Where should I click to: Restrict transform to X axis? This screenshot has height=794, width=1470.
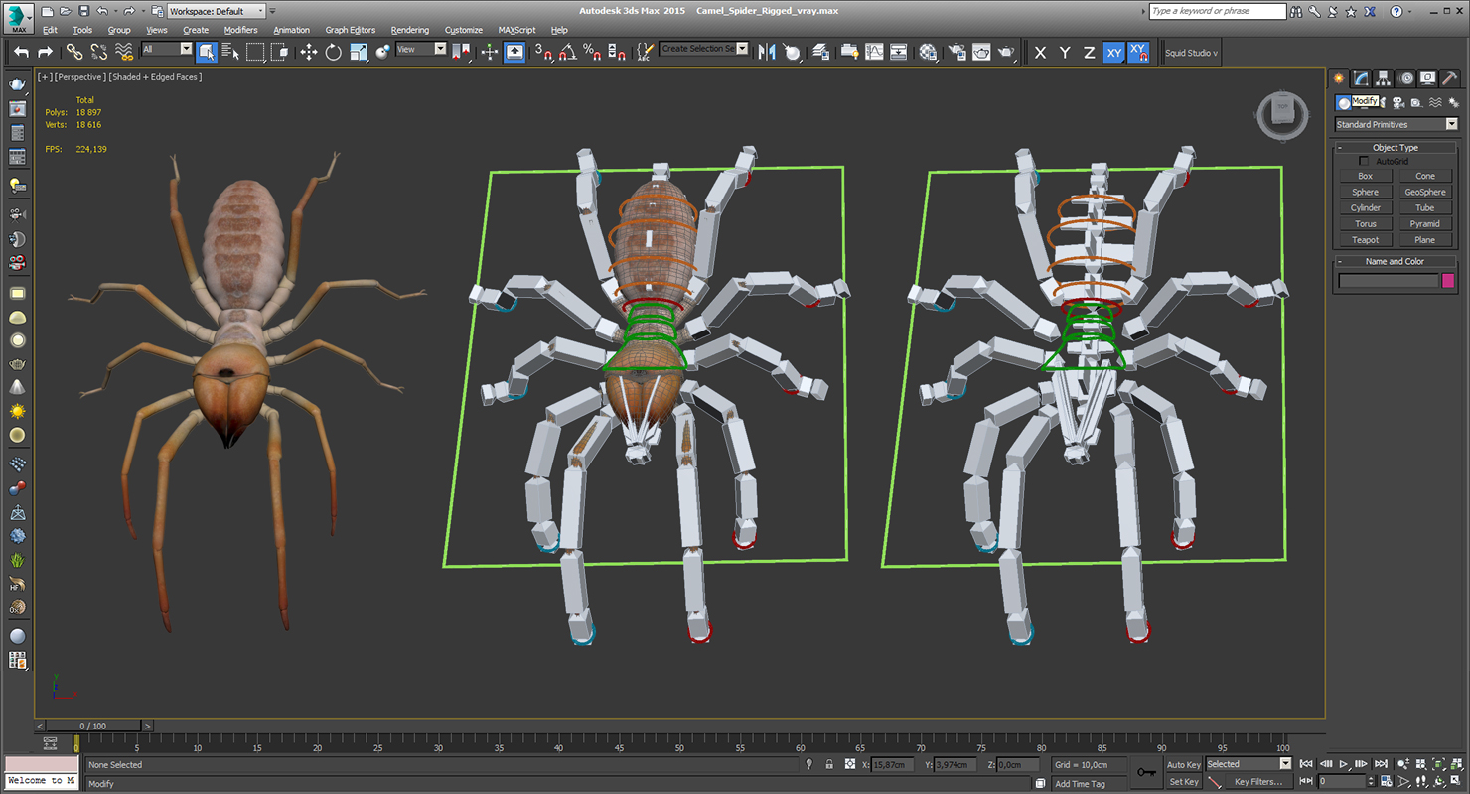coord(1040,53)
